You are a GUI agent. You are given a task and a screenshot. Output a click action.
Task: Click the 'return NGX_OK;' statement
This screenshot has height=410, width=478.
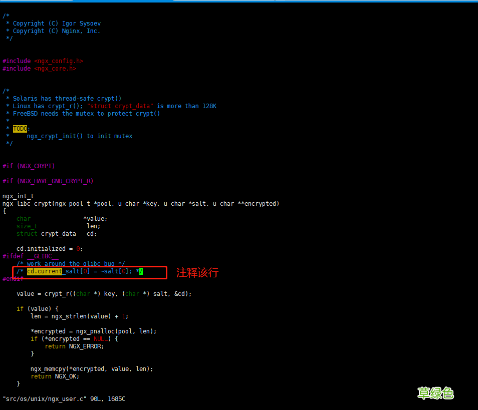coord(55,376)
